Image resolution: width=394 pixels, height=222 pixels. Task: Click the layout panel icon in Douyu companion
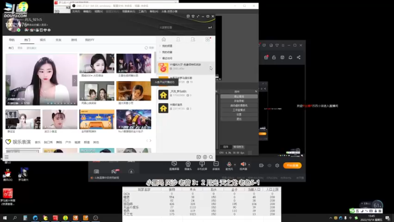(x=282, y=57)
